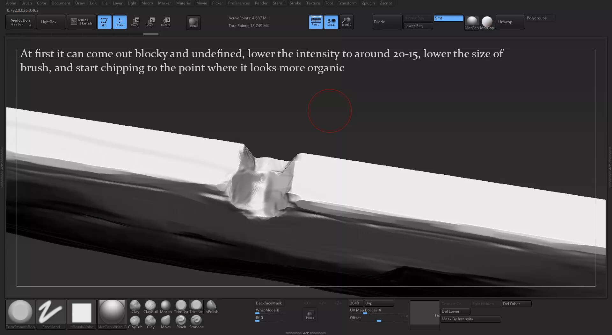Open the Transform menu
This screenshot has width=612, height=335.
pyautogui.click(x=347, y=3)
